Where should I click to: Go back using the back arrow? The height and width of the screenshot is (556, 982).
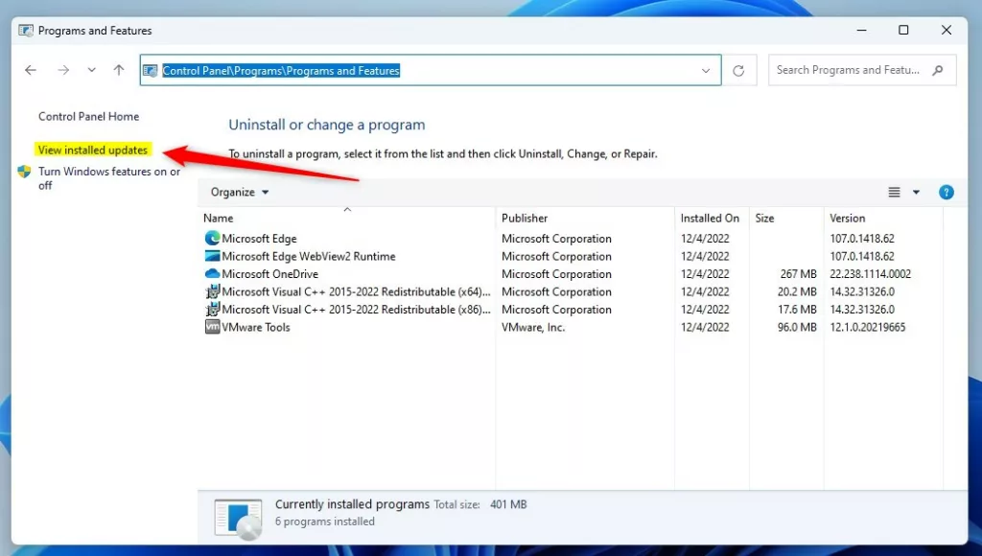[30, 70]
